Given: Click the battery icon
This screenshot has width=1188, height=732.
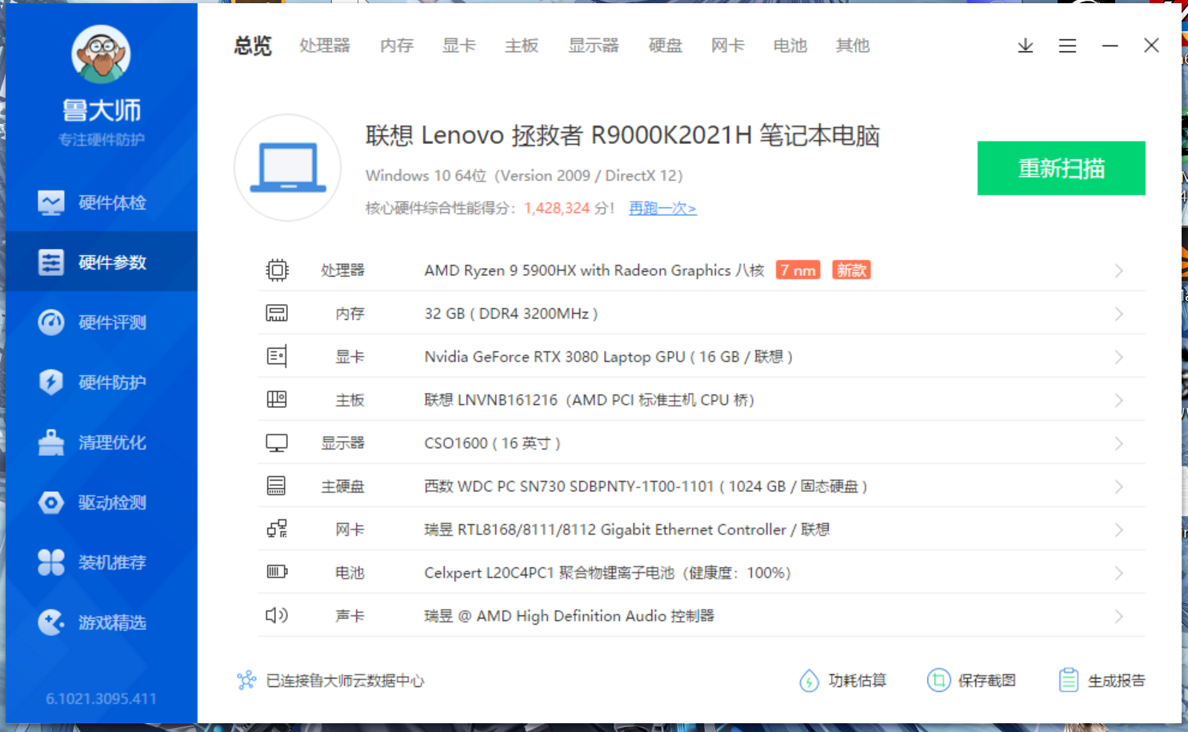Looking at the screenshot, I should [277, 572].
